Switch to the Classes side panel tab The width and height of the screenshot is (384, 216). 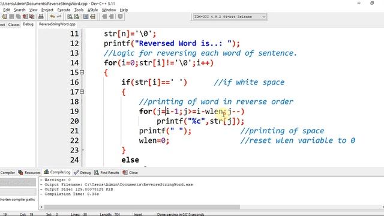click(x=14, y=25)
